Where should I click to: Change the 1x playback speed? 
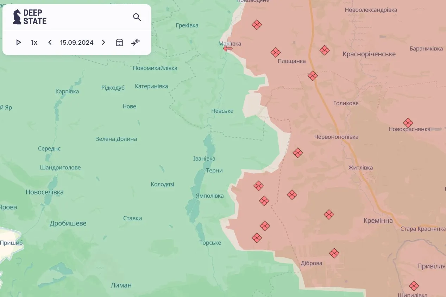click(34, 43)
